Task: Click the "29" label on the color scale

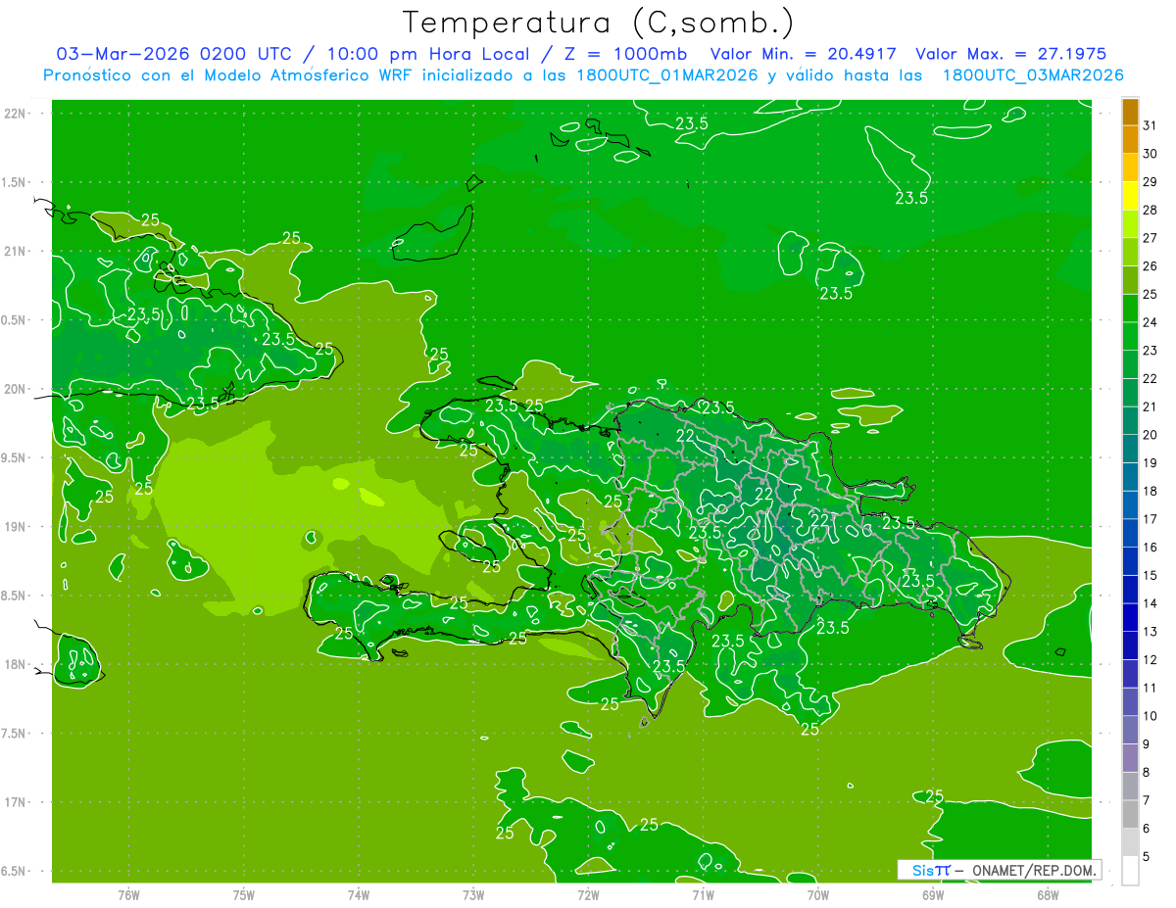Action: pos(1151,182)
